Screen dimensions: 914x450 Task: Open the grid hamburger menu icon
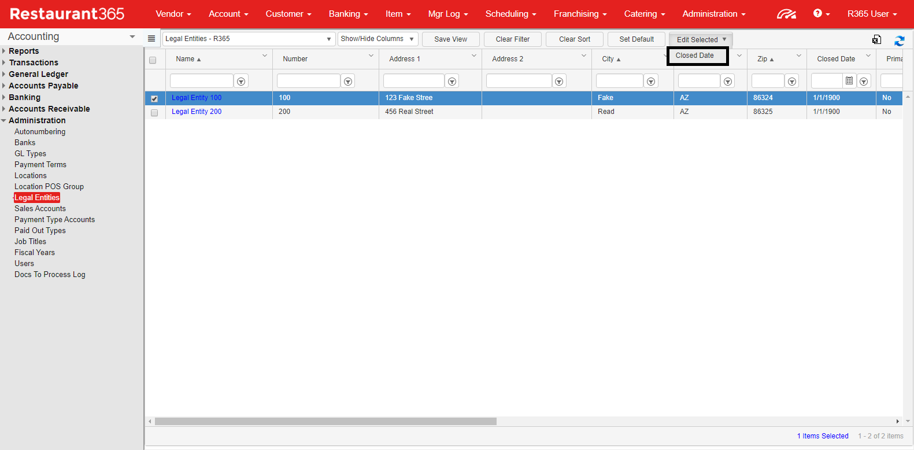click(x=151, y=39)
